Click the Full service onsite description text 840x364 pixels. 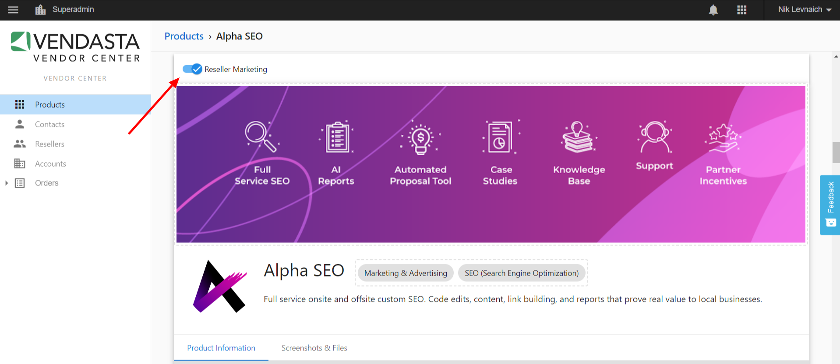click(x=513, y=299)
